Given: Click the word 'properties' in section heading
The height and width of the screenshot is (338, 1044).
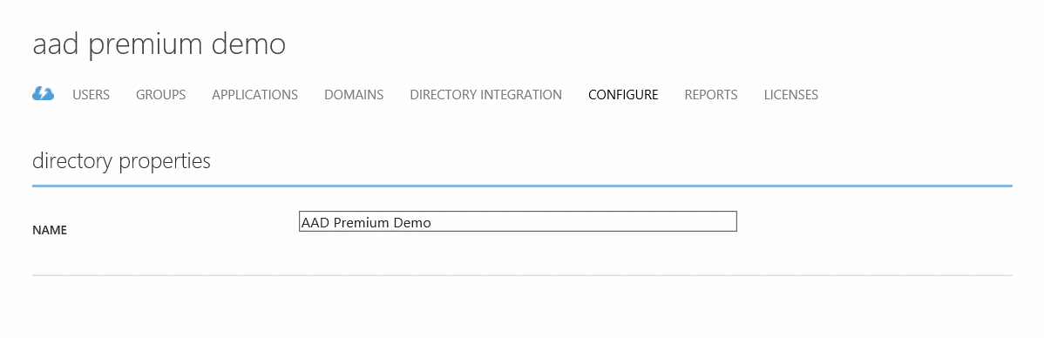Looking at the screenshot, I should click(165, 162).
